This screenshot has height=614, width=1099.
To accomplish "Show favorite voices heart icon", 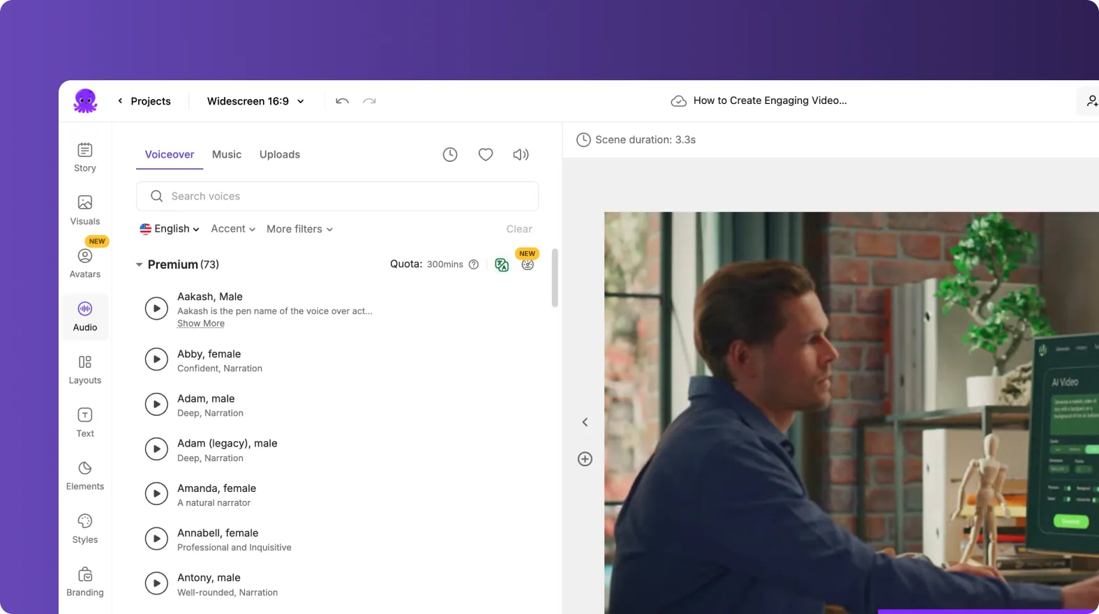I will pyautogui.click(x=486, y=155).
